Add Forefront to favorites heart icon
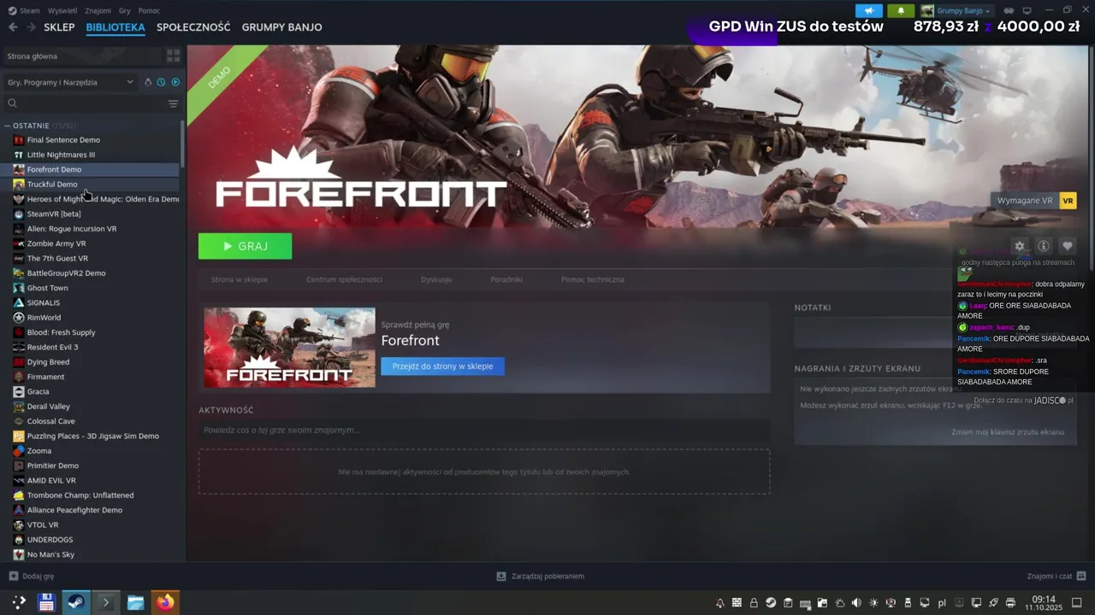The width and height of the screenshot is (1095, 615). click(x=1067, y=246)
